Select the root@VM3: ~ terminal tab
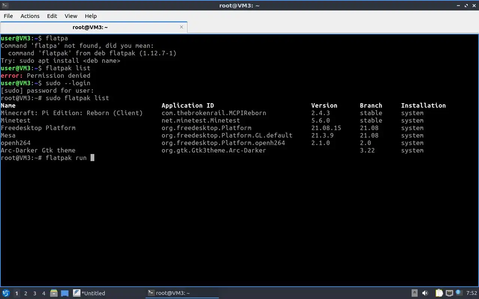Screen dimensions: 479x299 [x=90, y=27]
